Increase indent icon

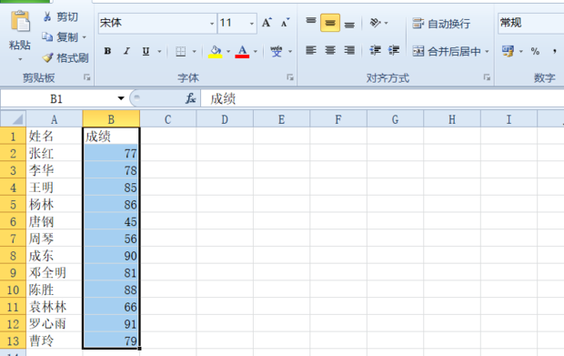pos(394,50)
